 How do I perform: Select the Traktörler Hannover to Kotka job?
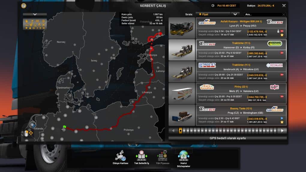coord(227,49)
